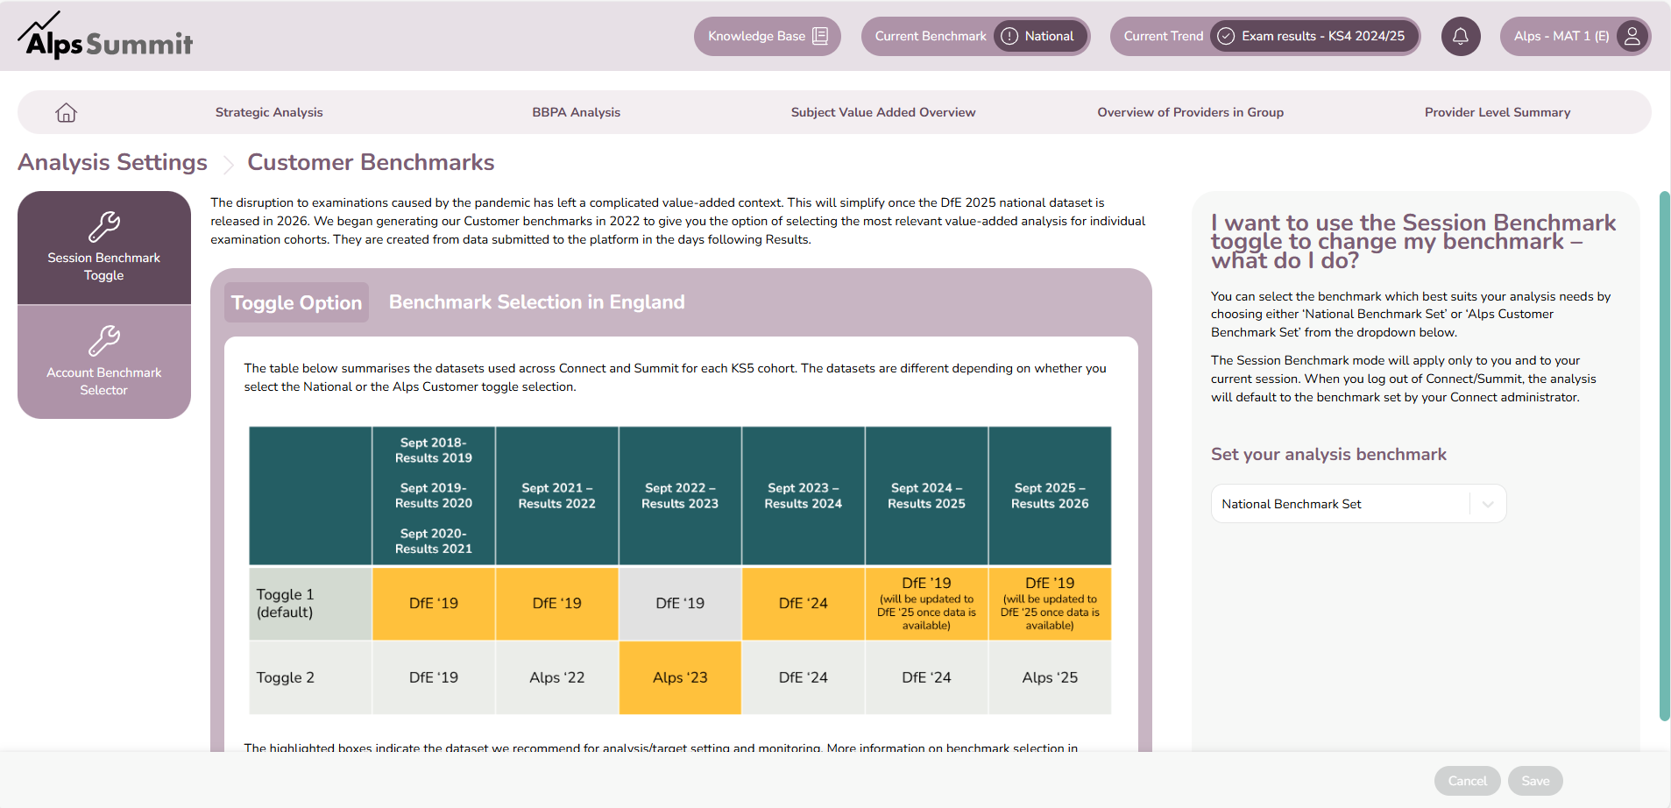
Task: Open BBPA Analysis menu
Action: coord(576,112)
